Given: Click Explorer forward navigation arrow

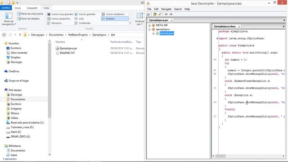Looking at the screenshot, I should point(10,35).
